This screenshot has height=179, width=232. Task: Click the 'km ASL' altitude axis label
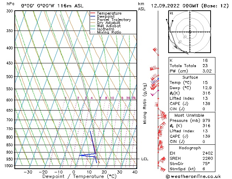pos(142,7)
